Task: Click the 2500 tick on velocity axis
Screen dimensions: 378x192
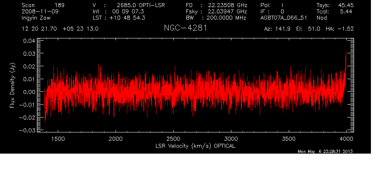Action: pyautogui.click(x=173, y=139)
